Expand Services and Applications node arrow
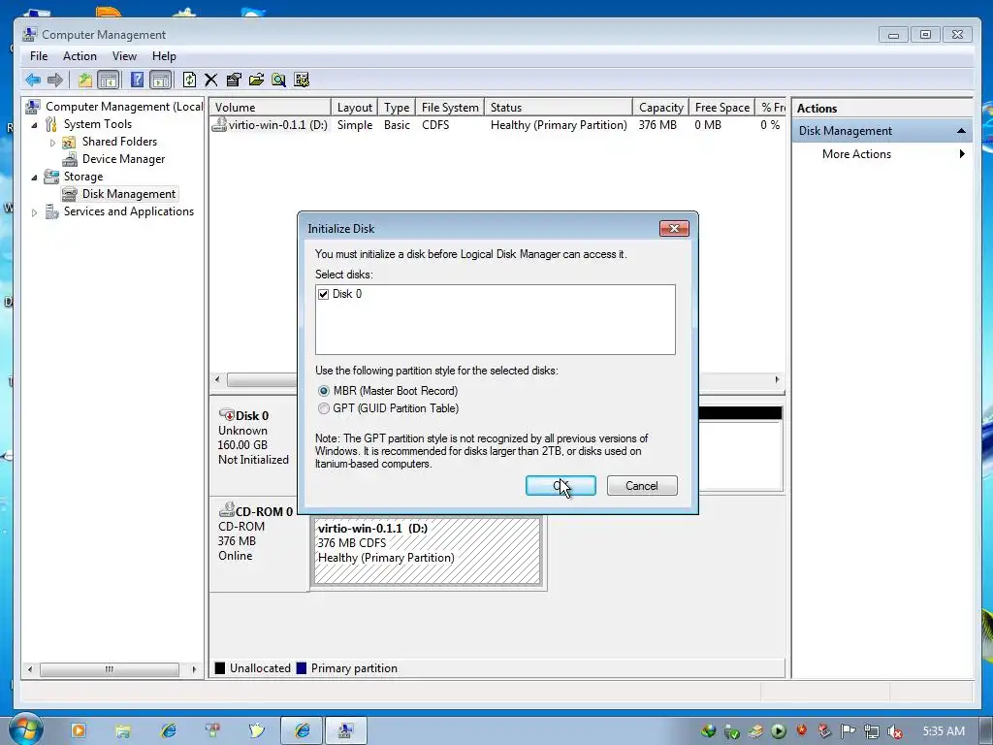This screenshot has height=745, width=993. 34,212
